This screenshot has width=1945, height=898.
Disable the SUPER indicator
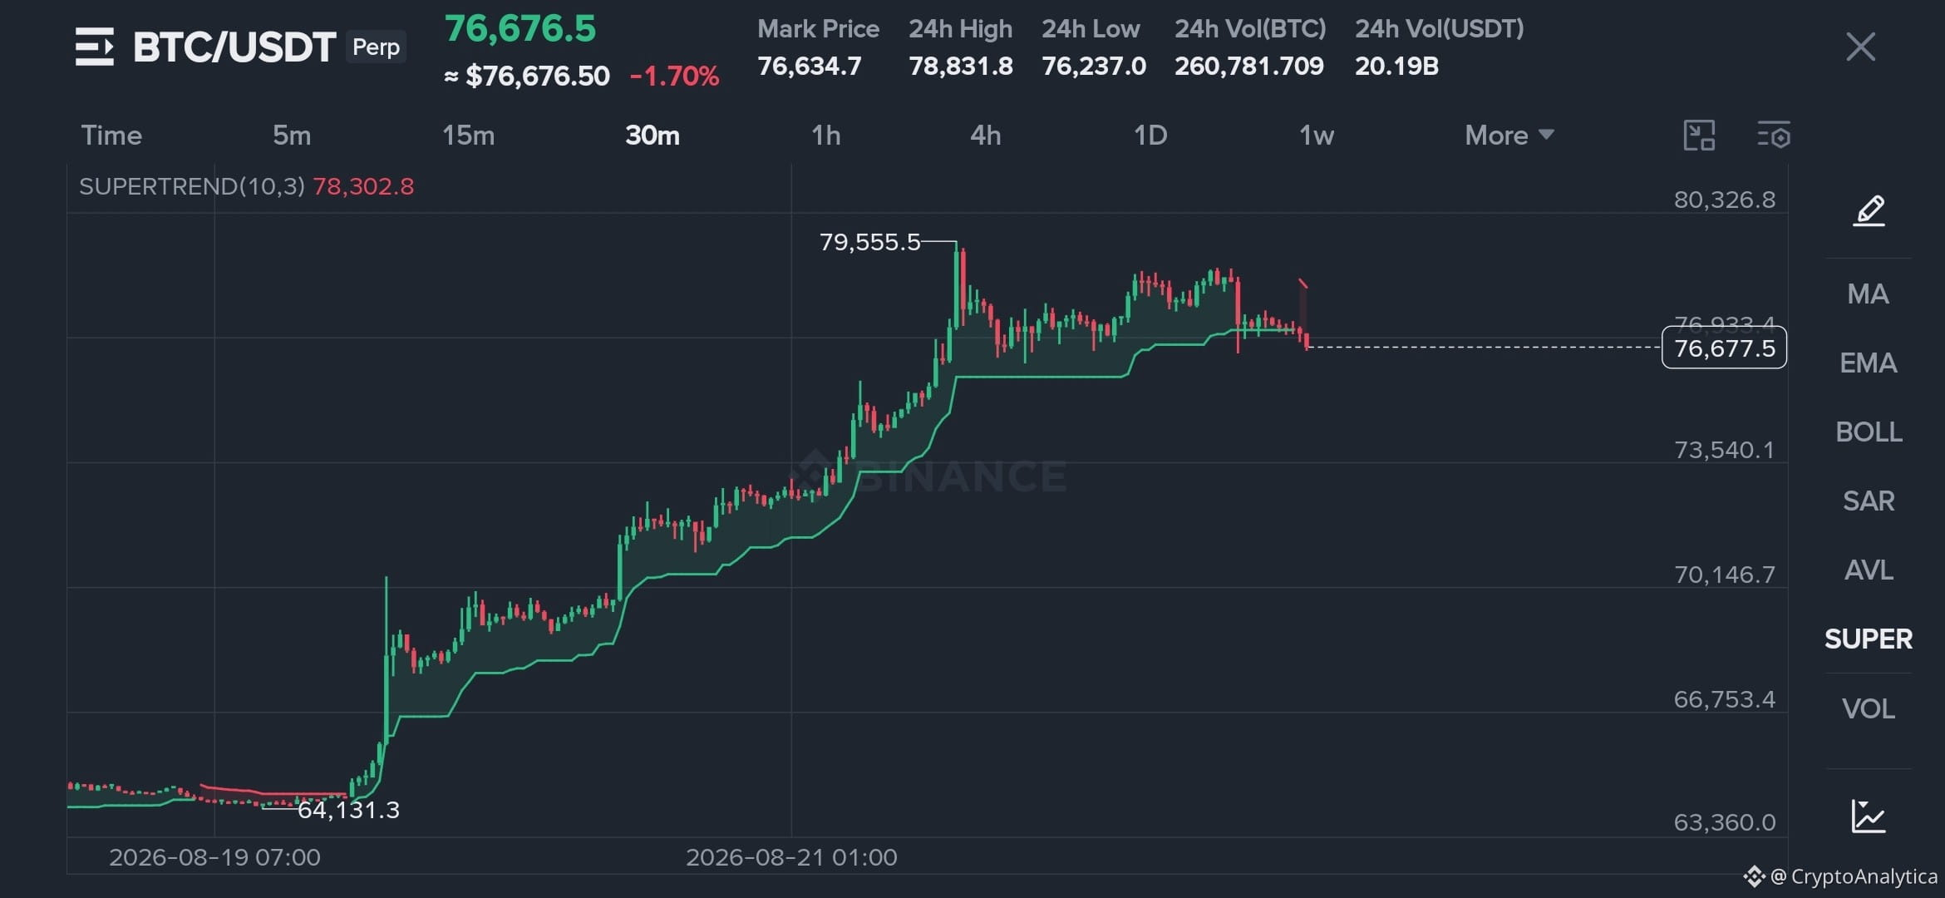coord(1869,639)
